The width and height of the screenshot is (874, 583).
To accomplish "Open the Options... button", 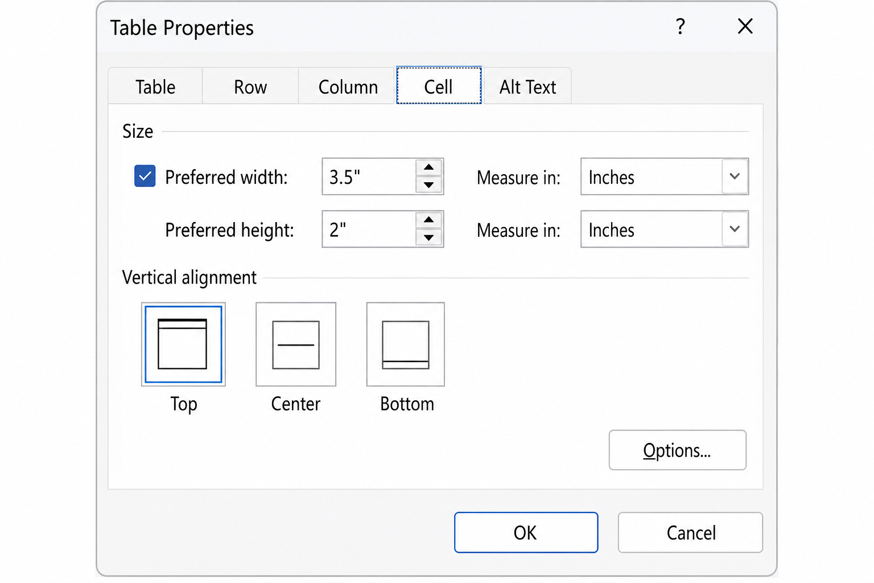I will (x=678, y=450).
